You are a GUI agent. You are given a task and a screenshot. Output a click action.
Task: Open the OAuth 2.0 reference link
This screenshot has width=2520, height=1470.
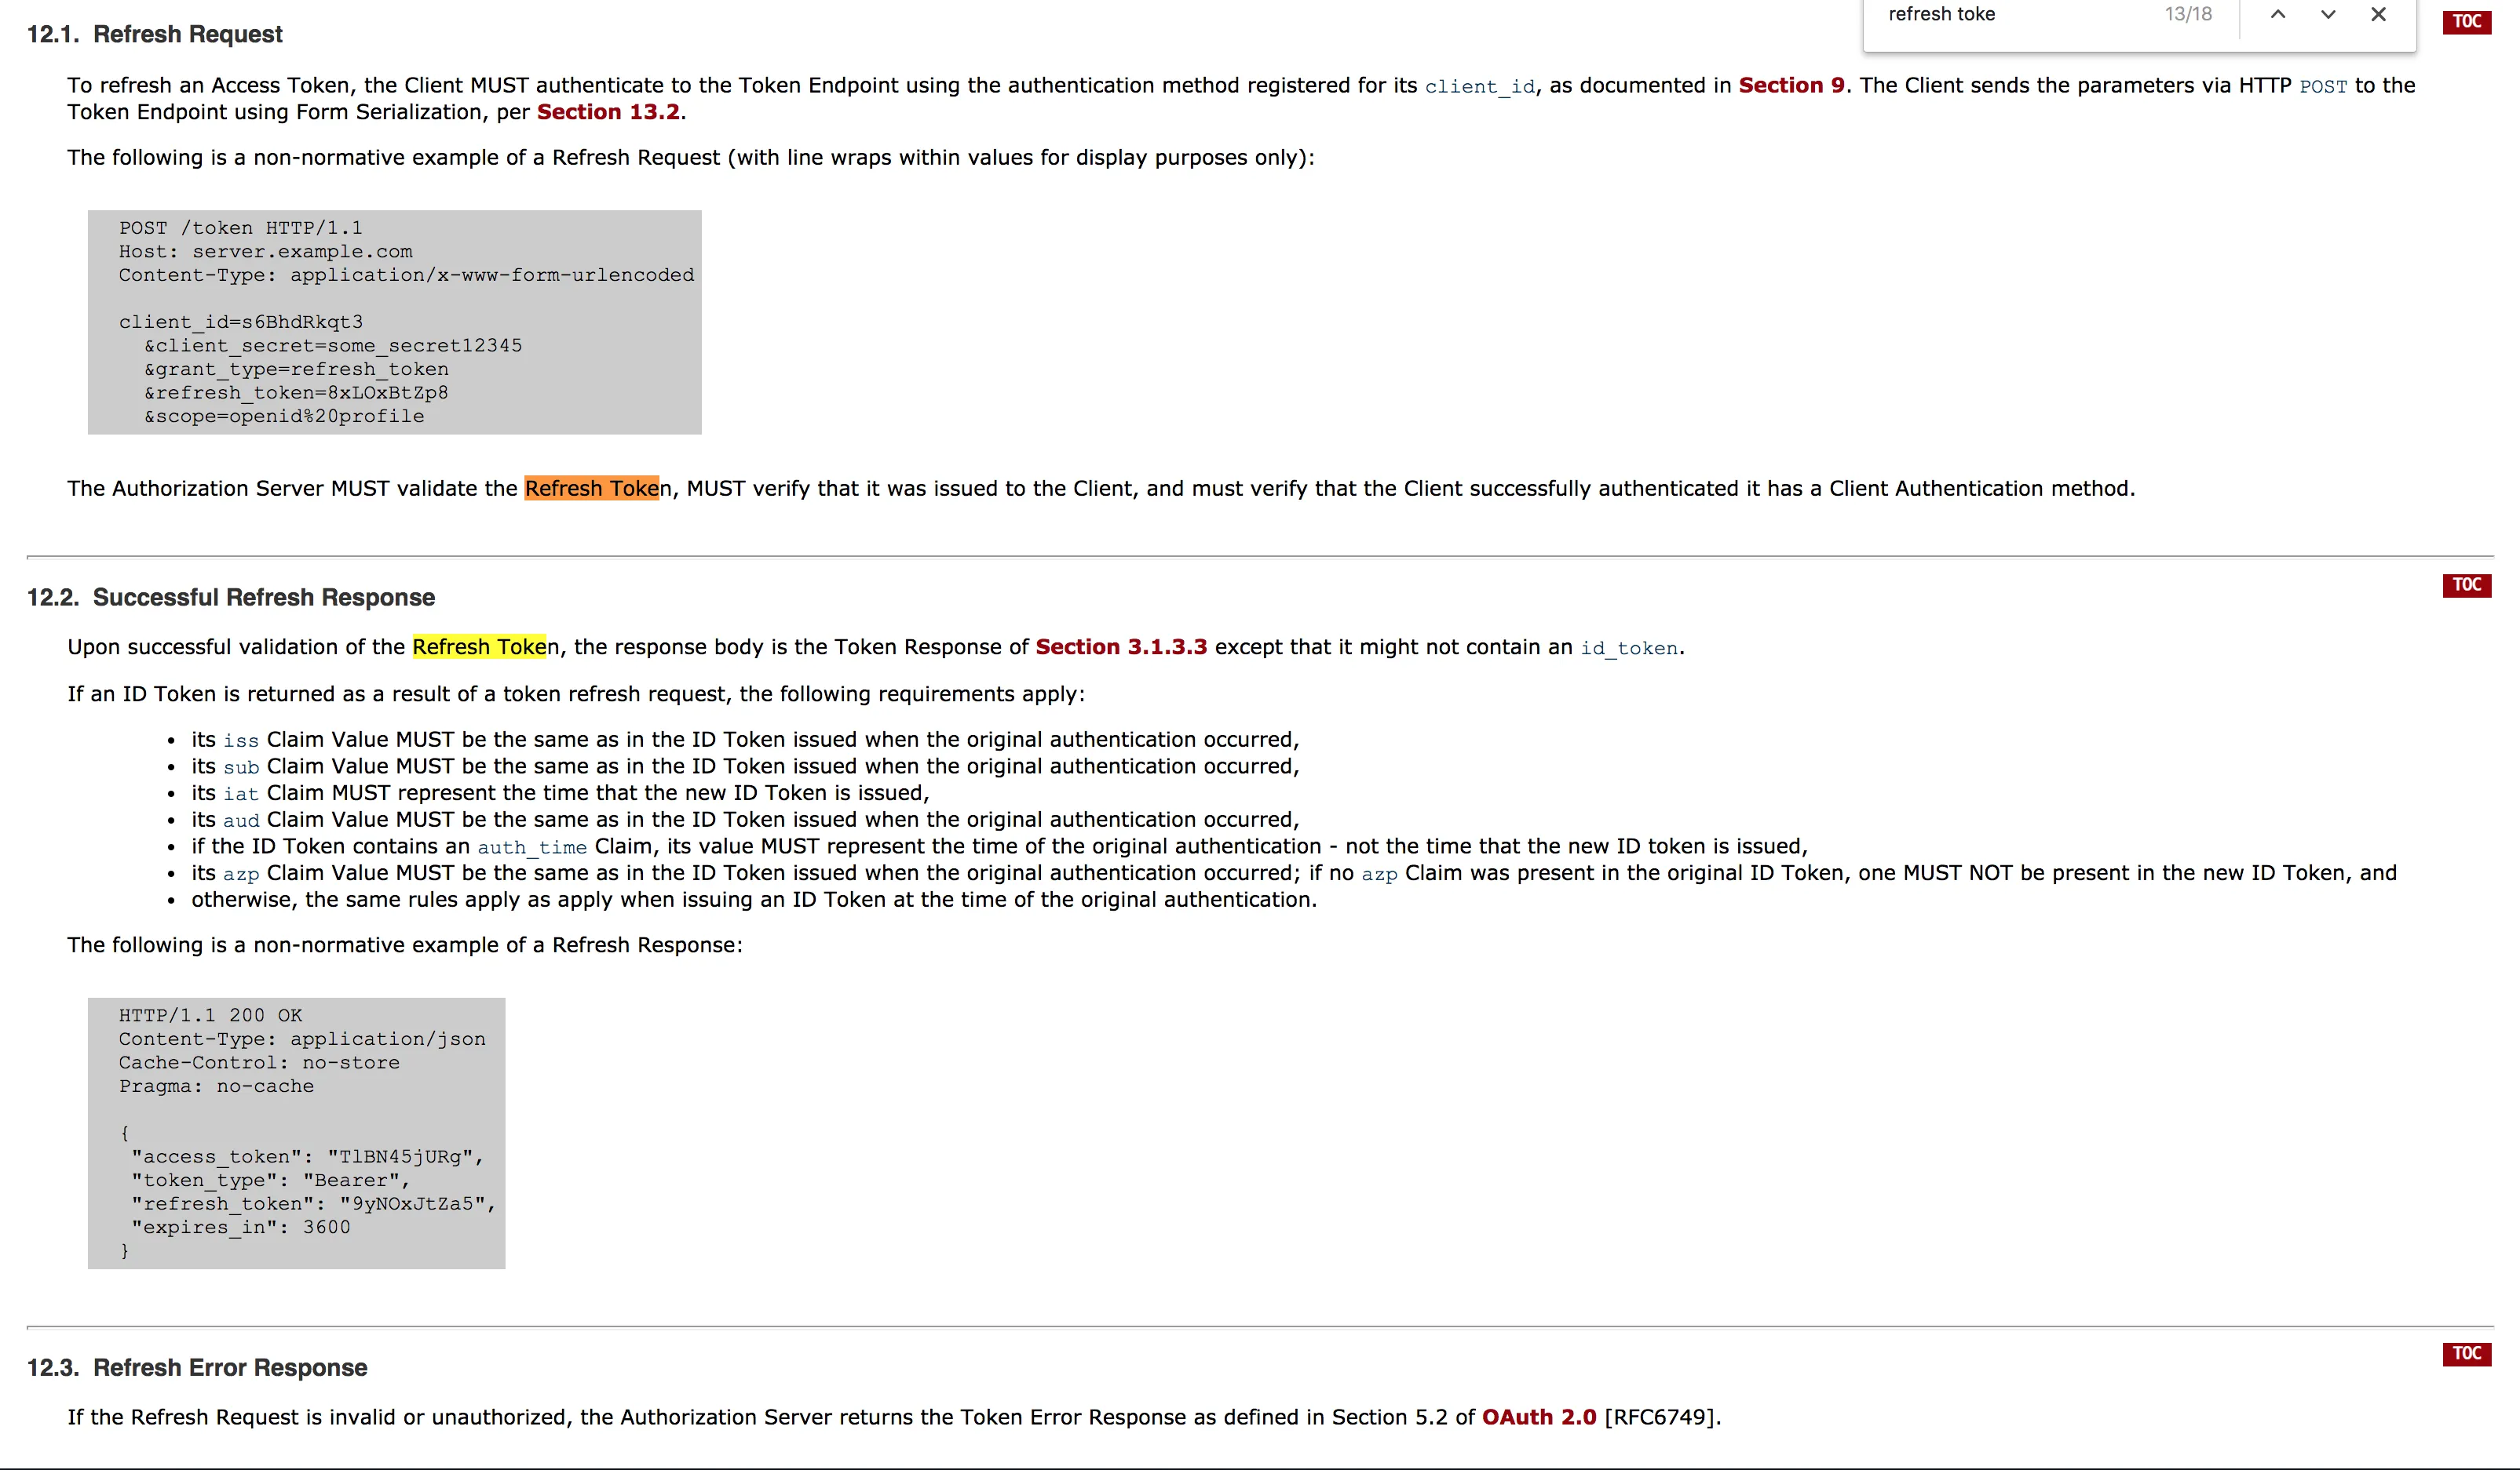tap(1538, 1417)
